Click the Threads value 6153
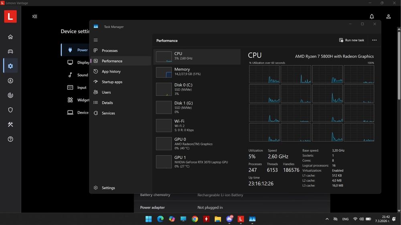 (x=272, y=170)
